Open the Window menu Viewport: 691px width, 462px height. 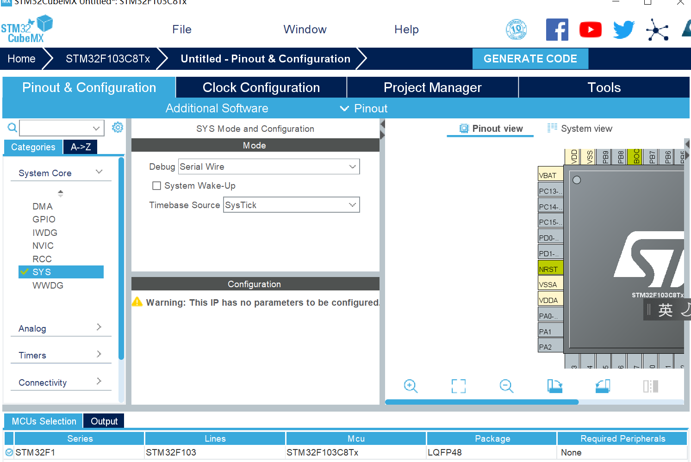(305, 30)
